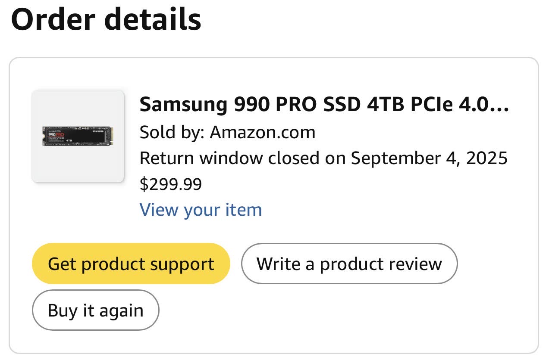Click the Return window closed notice
549x360 pixels.
pos(323,158)
